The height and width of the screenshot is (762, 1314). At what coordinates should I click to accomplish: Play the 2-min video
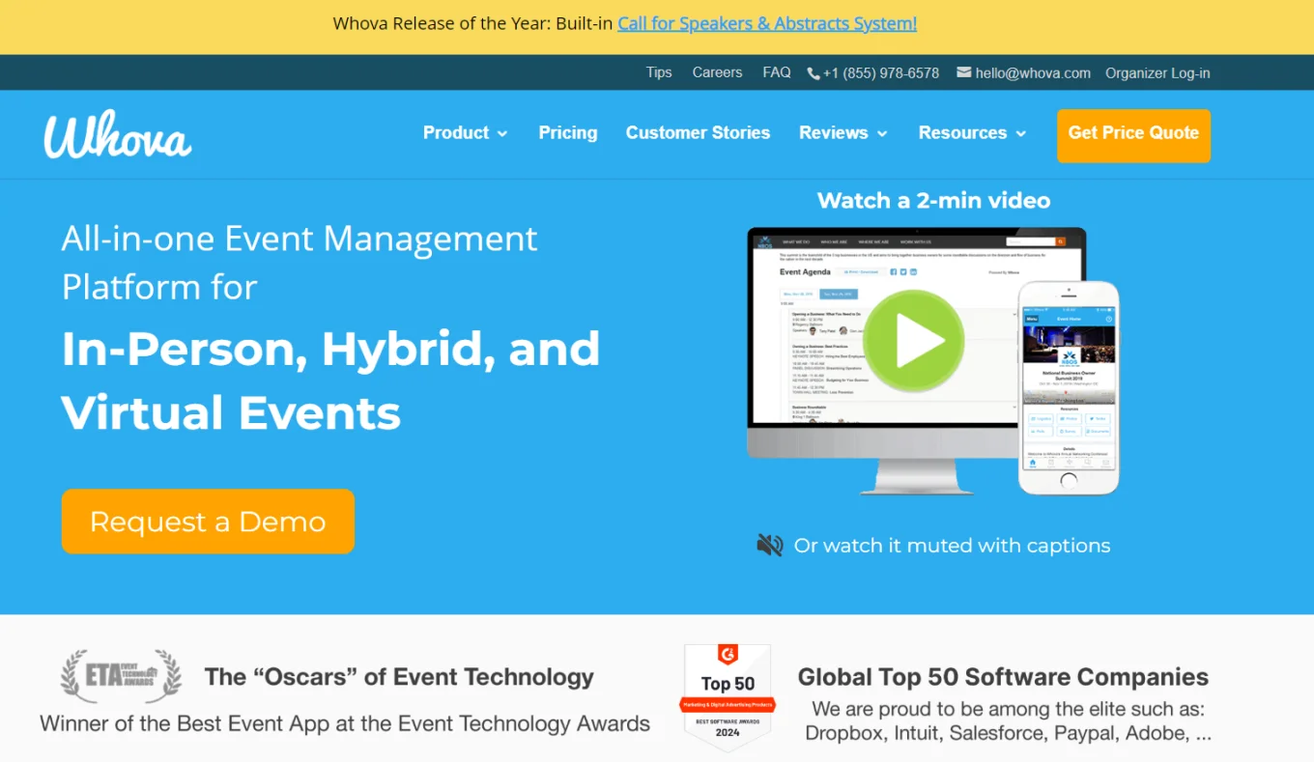(913, 340)
